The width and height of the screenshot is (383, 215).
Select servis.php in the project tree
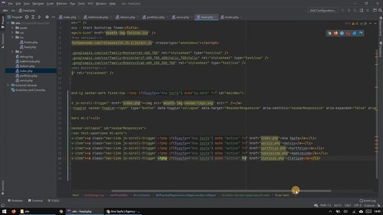coord(24,81)
